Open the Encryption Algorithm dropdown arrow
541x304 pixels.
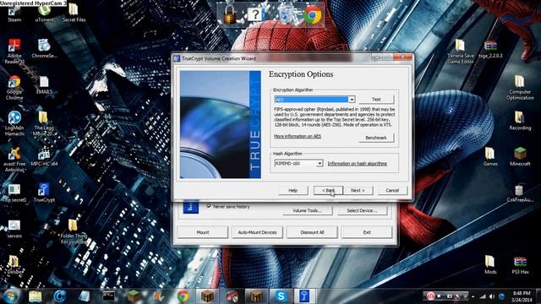pyautogui.click(x=352, y=100)
